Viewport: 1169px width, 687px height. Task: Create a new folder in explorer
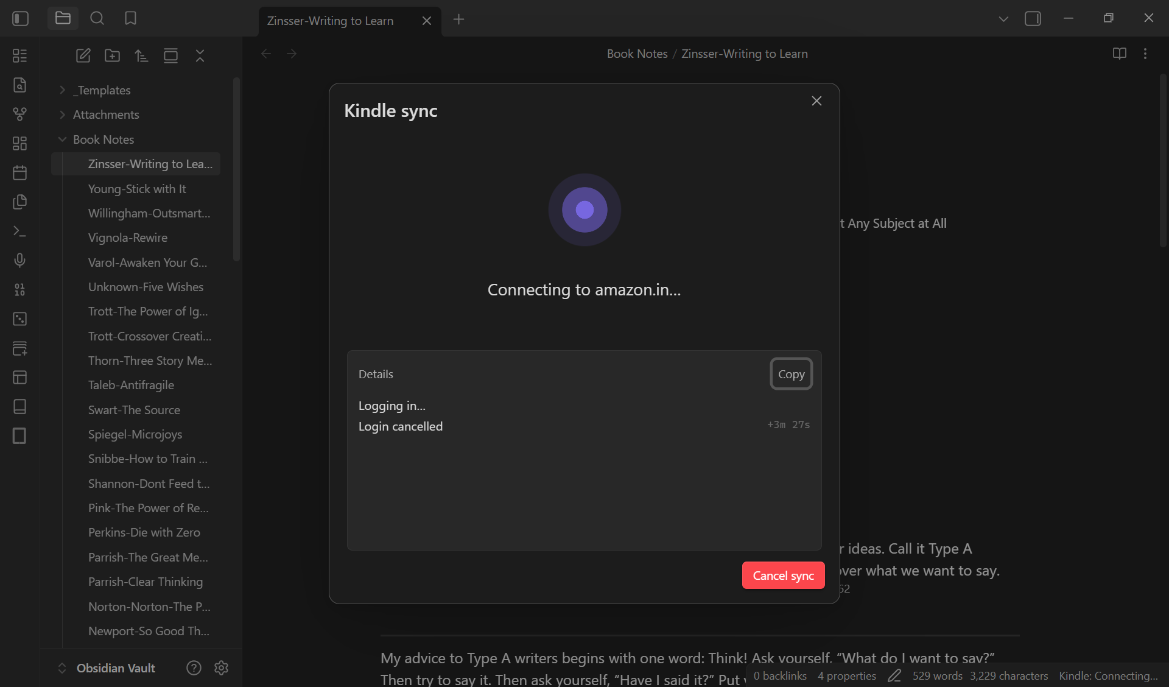click(x=112, y=55)
